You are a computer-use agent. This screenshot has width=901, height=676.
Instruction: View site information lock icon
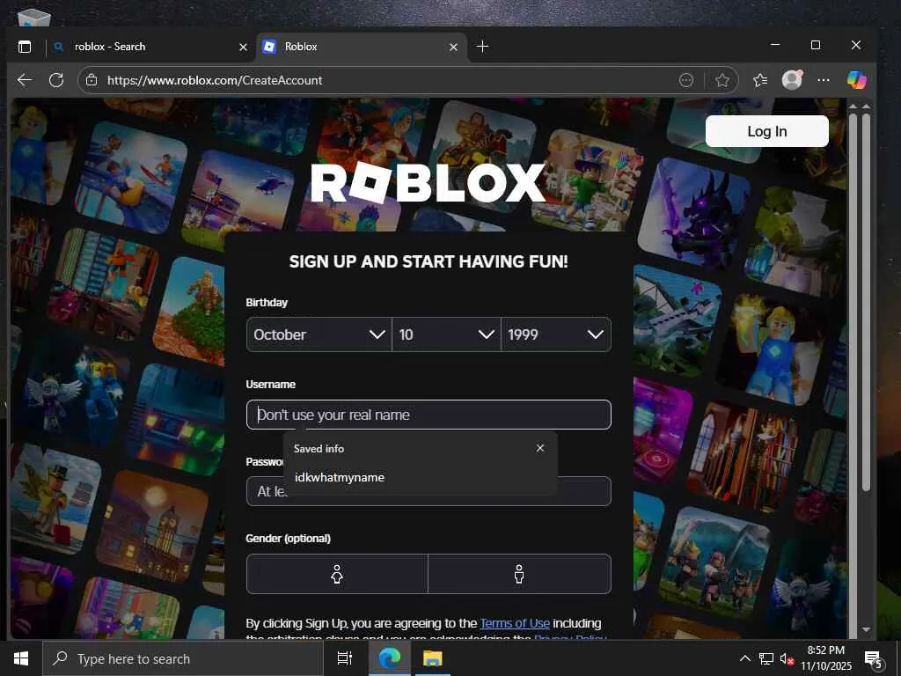point(92,80)
